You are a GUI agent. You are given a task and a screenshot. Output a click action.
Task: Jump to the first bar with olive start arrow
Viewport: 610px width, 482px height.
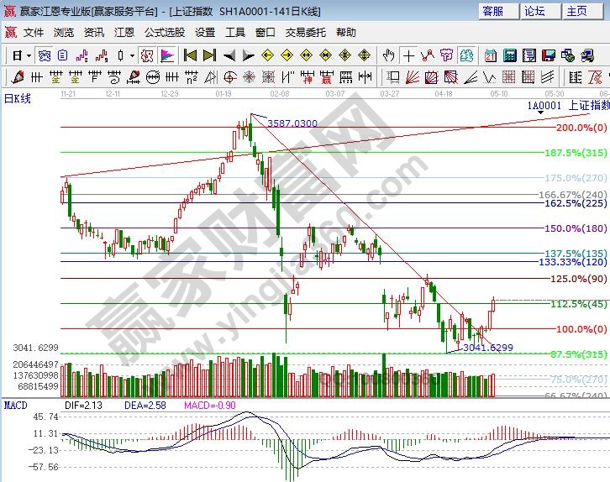pyautogui.click(x=189, y=55)
